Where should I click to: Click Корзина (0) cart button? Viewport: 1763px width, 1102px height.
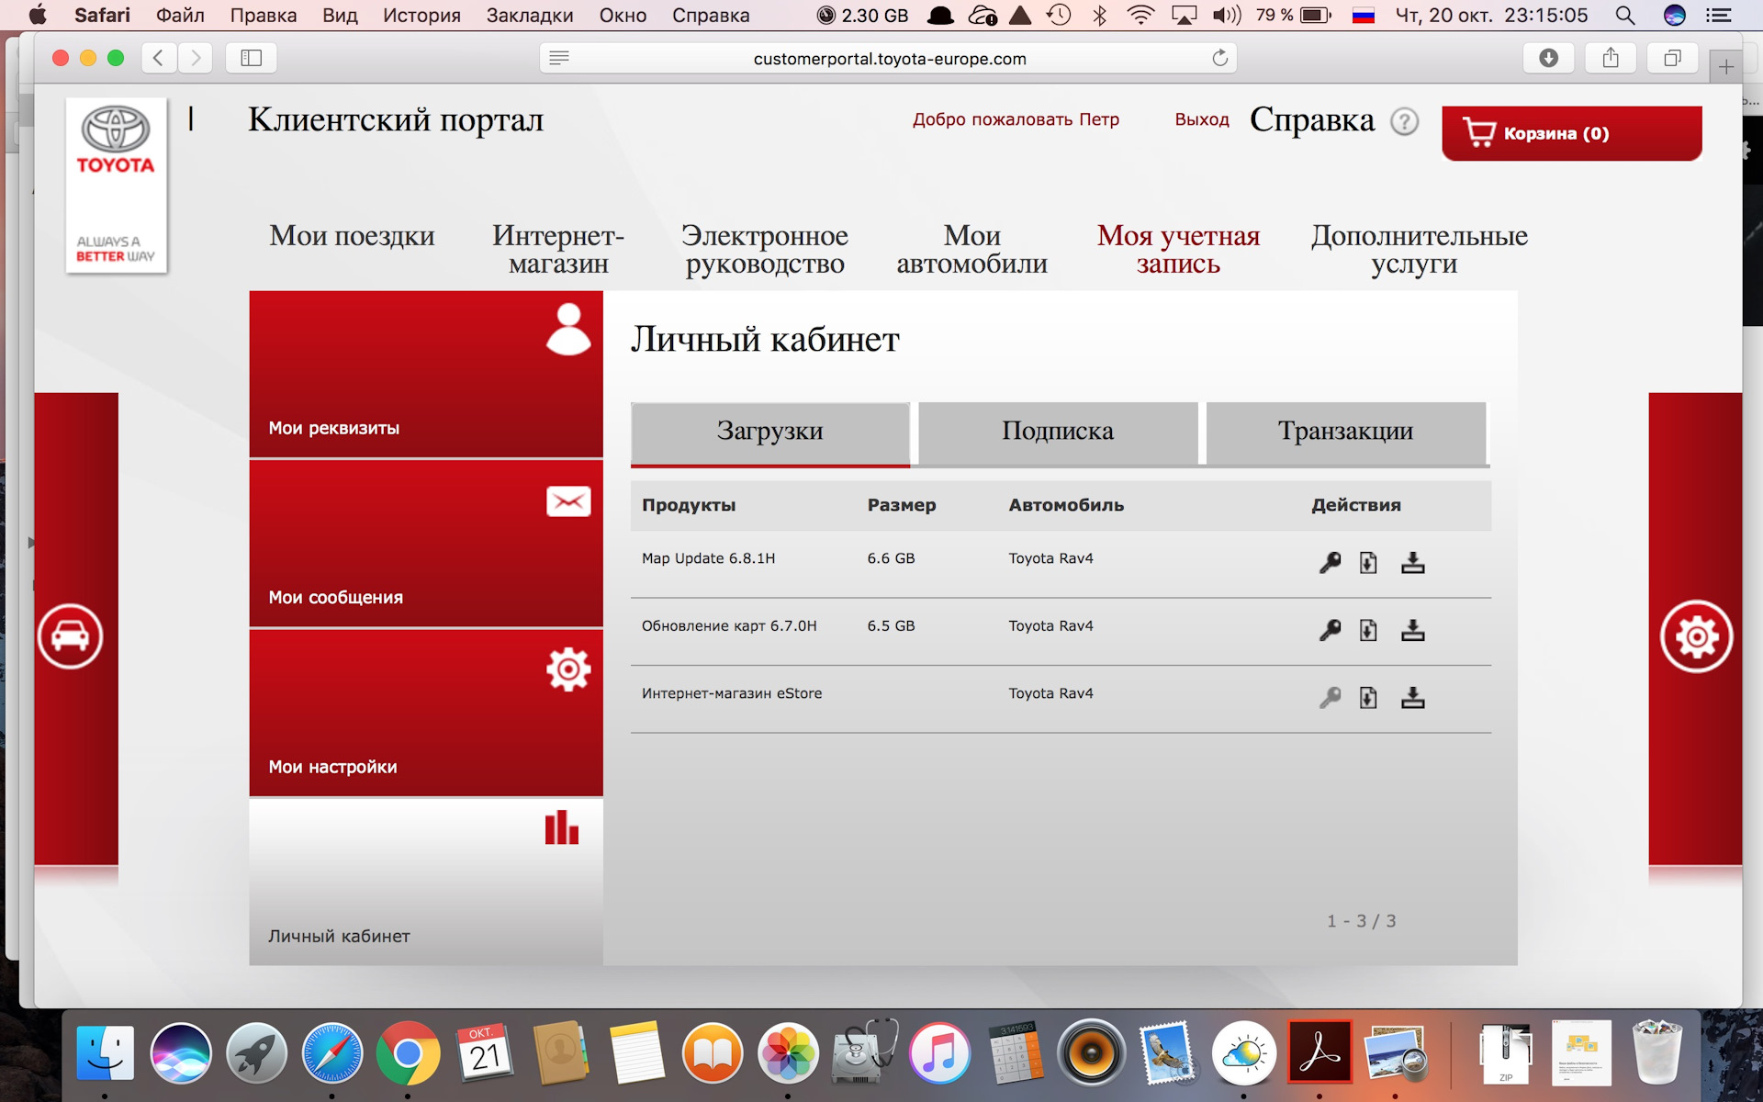[x=1571, y=133]
